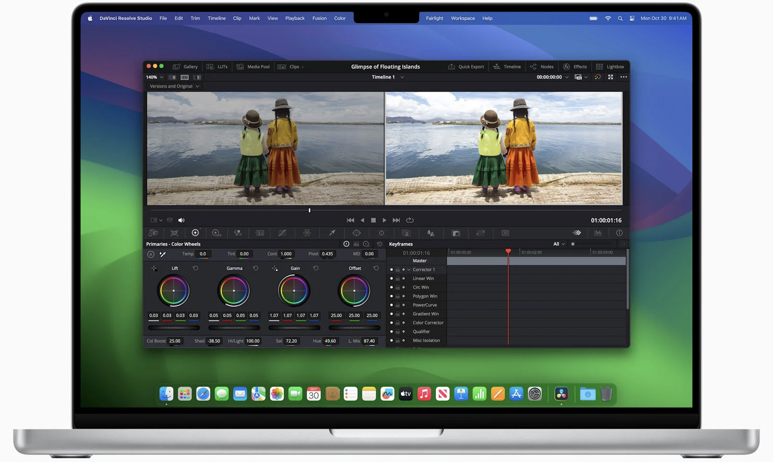Open the Playback menu
773x462 pixels.
point(295,18)
